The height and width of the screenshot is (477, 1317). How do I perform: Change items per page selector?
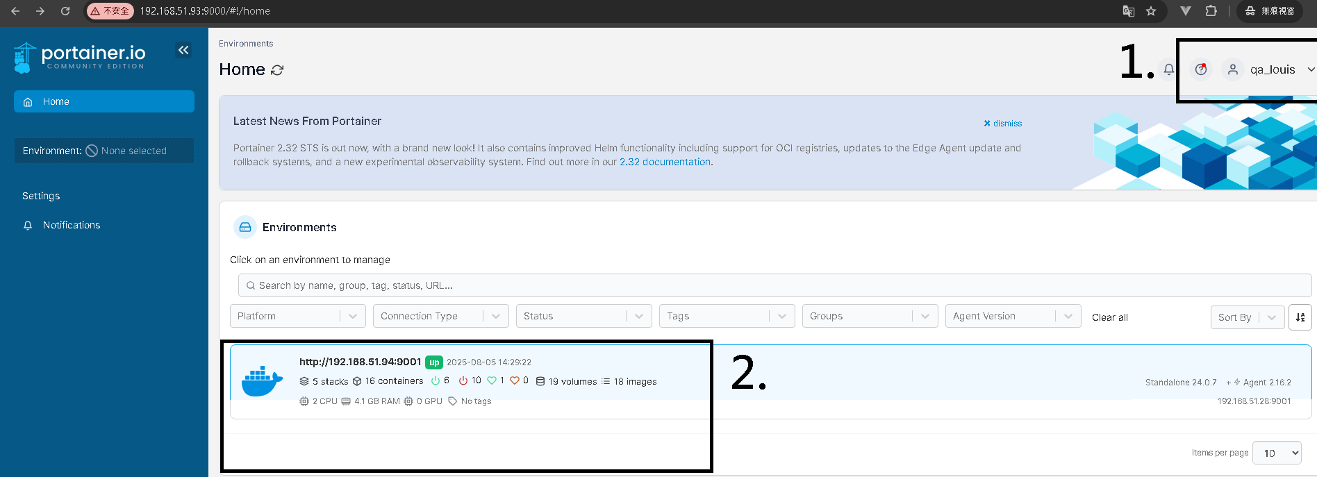[x=1277, y=453]
